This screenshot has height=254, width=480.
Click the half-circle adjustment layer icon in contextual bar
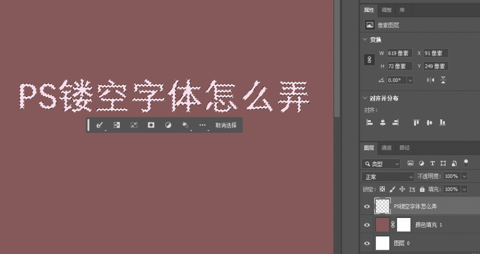point(168,125)
